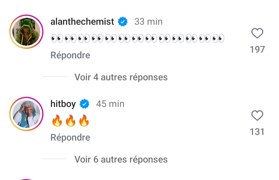Reply to alanthechemist via Répondre
Viewport: 279px width, 180px height.
point(70,55)
